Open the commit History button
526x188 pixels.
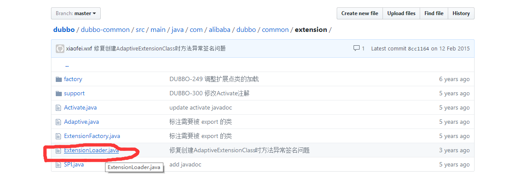(461, 13)
